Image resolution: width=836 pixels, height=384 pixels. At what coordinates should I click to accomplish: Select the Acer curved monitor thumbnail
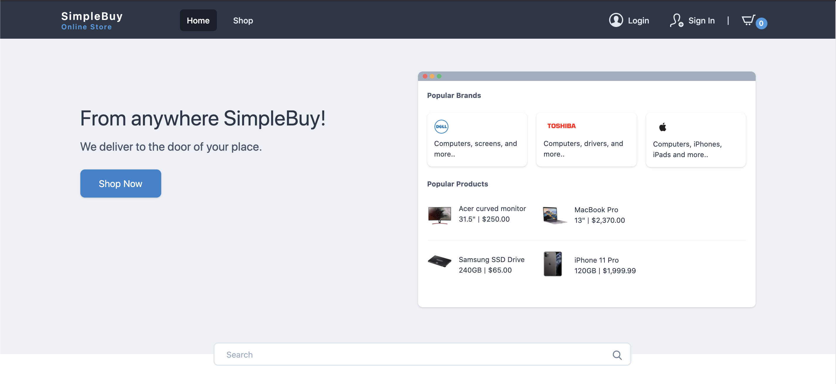click(439, 215)
